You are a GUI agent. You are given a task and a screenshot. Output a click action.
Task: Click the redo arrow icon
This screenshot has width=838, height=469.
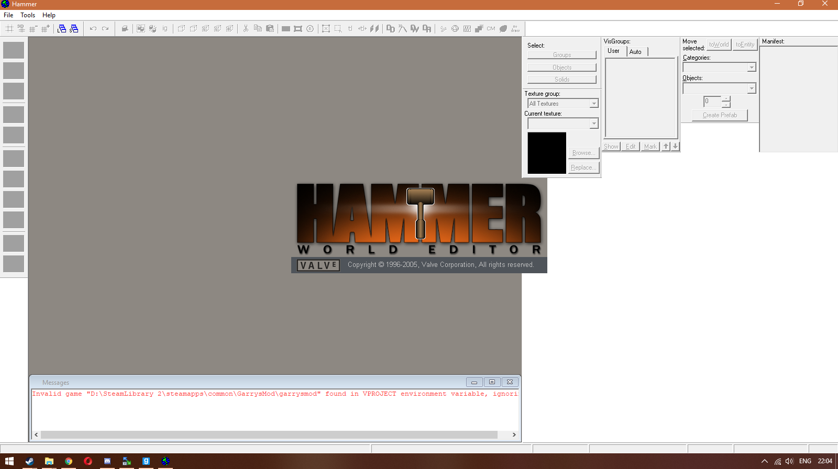tap(105, 29)
